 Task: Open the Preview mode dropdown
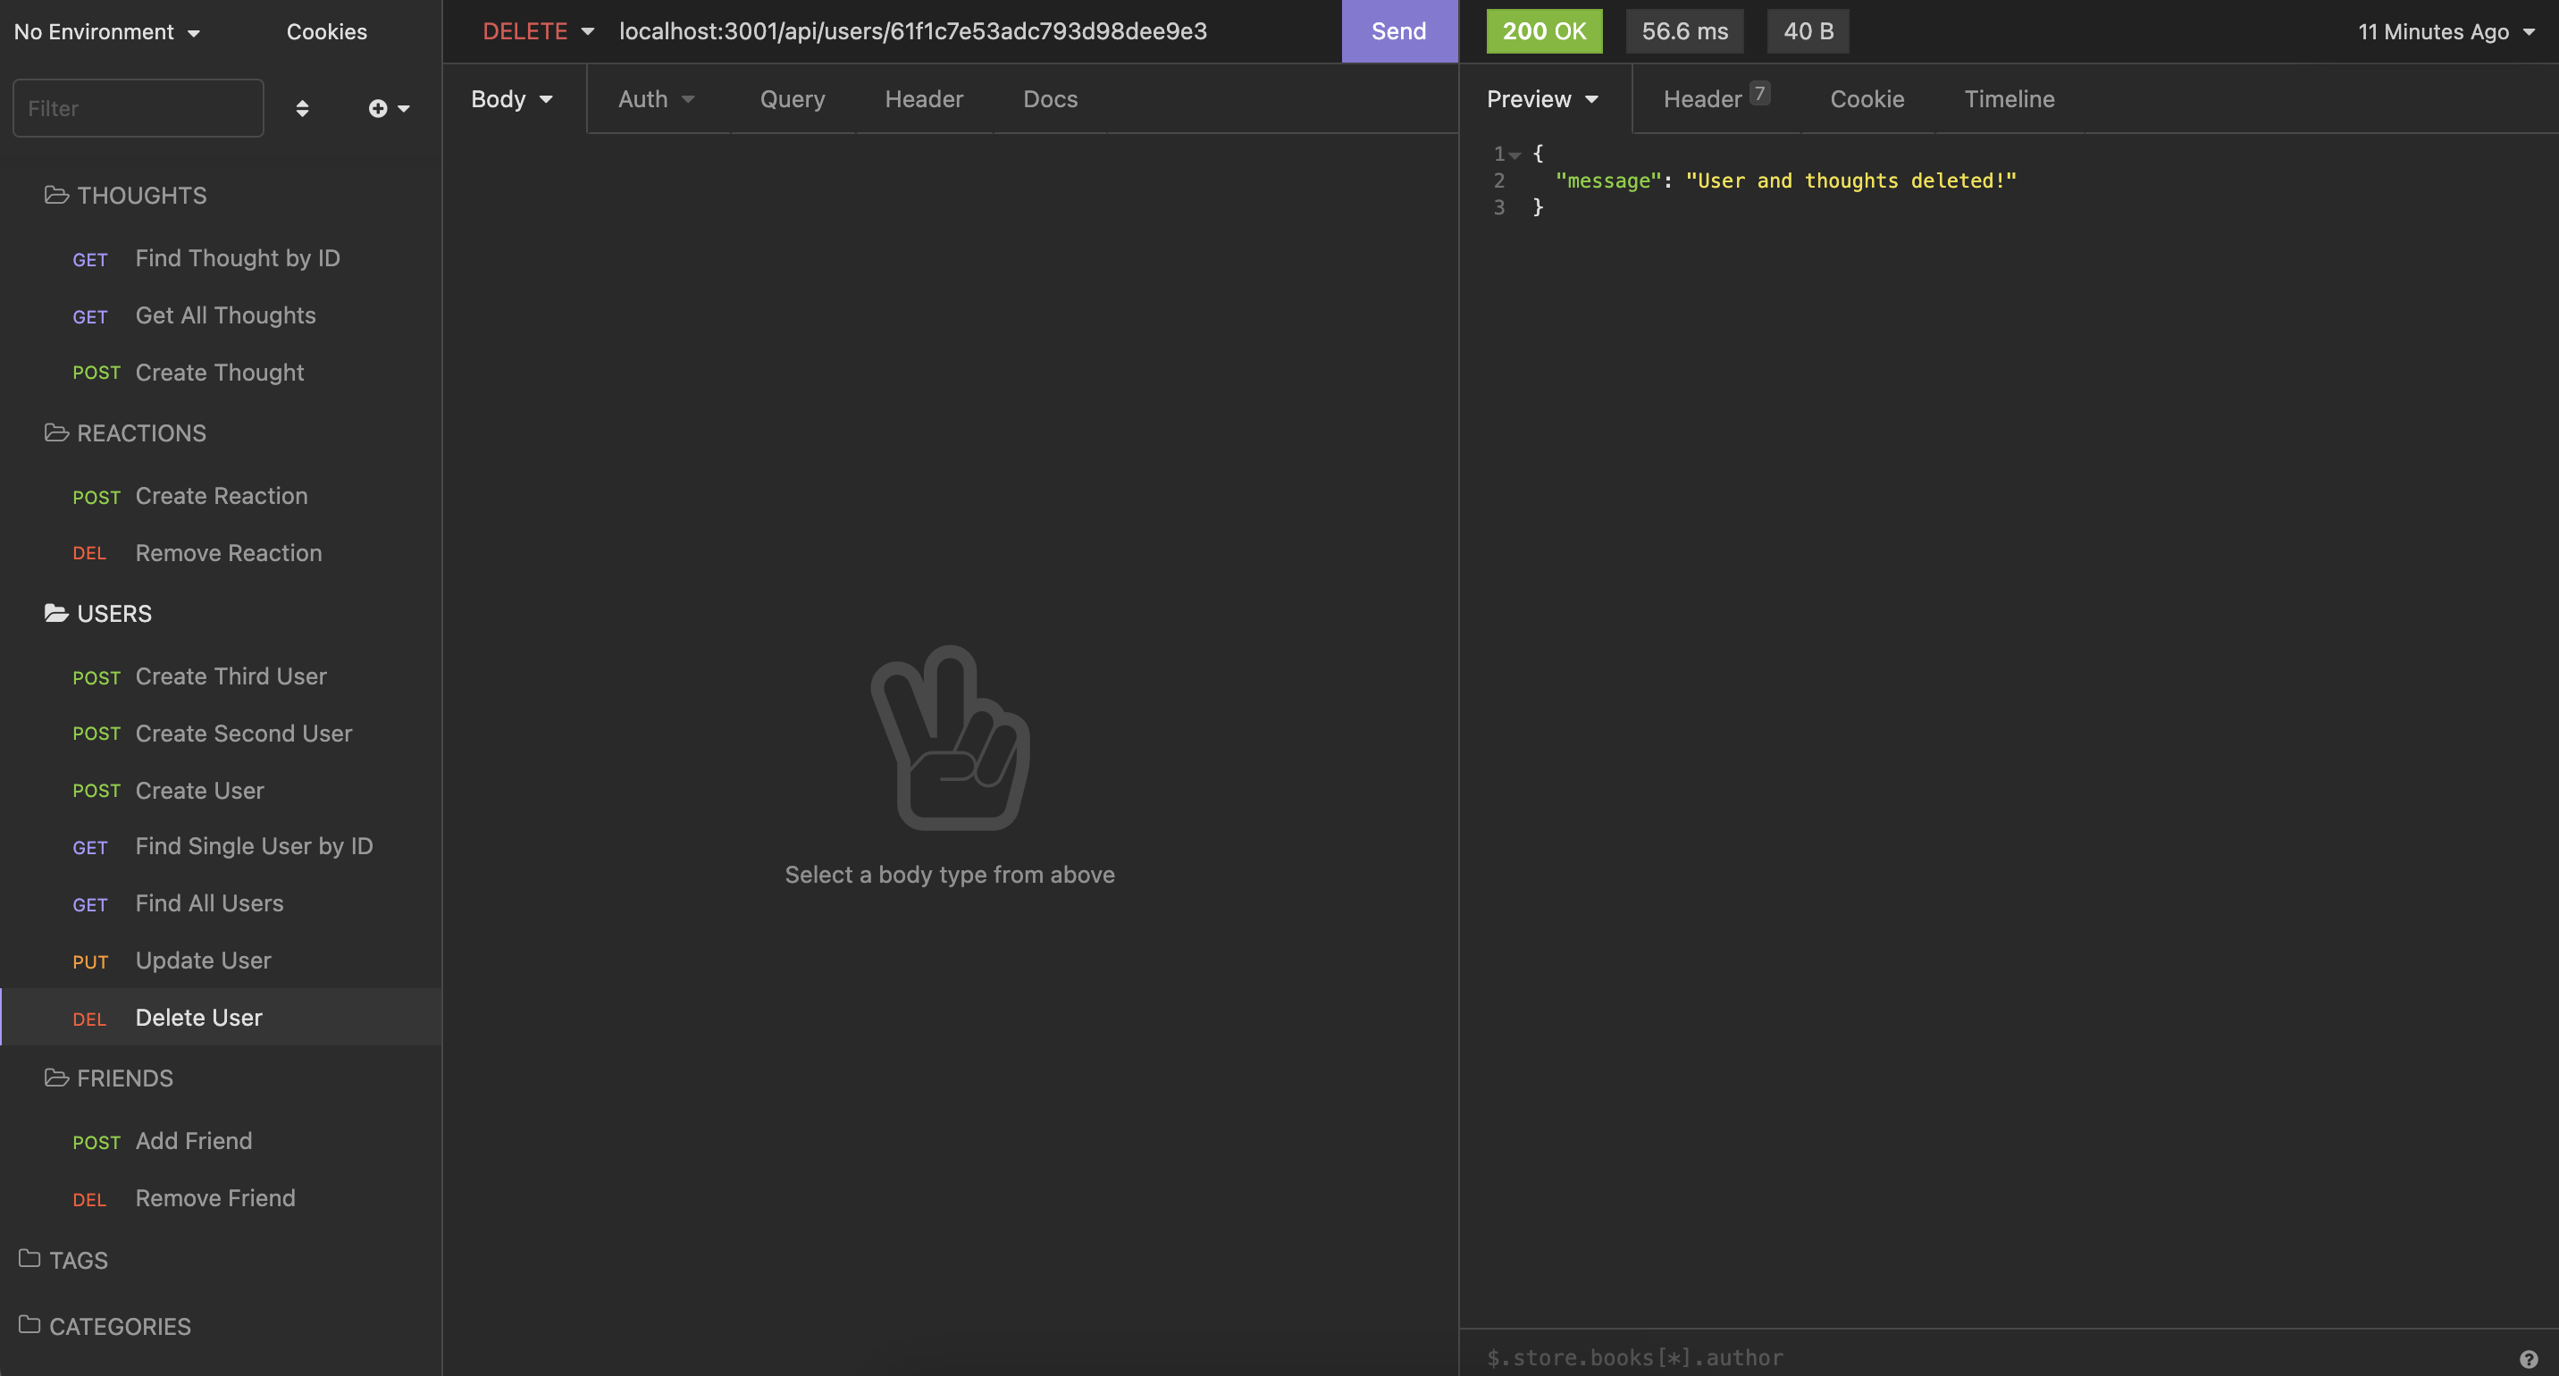click(1542, 99)
